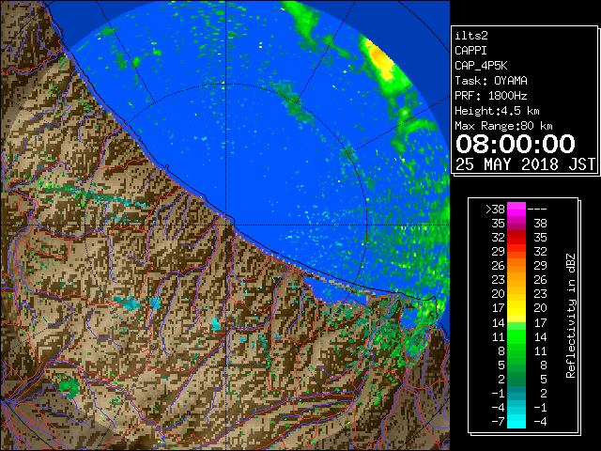Image resolution: width=601 pixels, height=451 pixels.
Task: Click the radar center at range-ring crosshair
Action: 226,225
